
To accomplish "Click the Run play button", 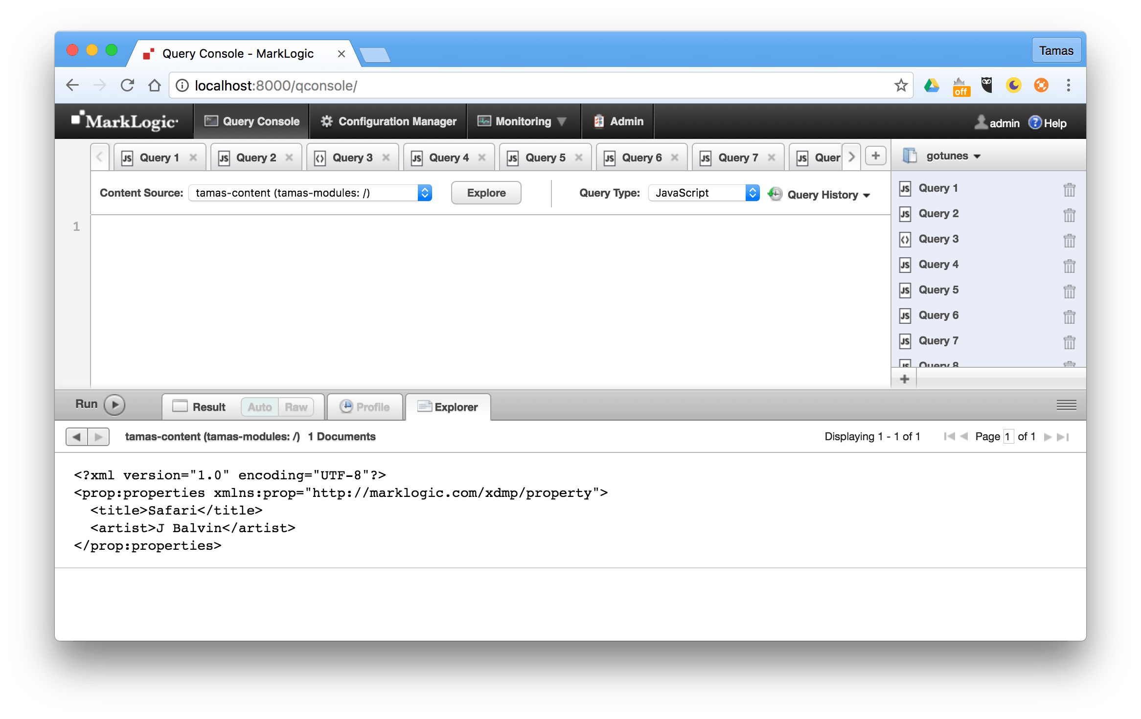I will [x=114, y=404].
